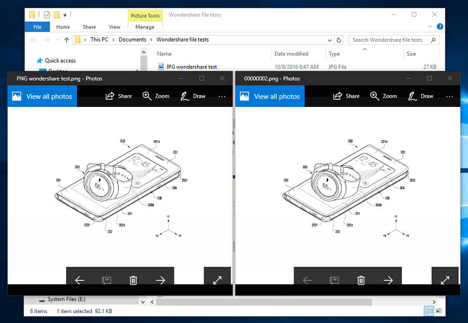Open more options ellipsis in 00000002.png window
468x323 pixels.
coord(449,96)
